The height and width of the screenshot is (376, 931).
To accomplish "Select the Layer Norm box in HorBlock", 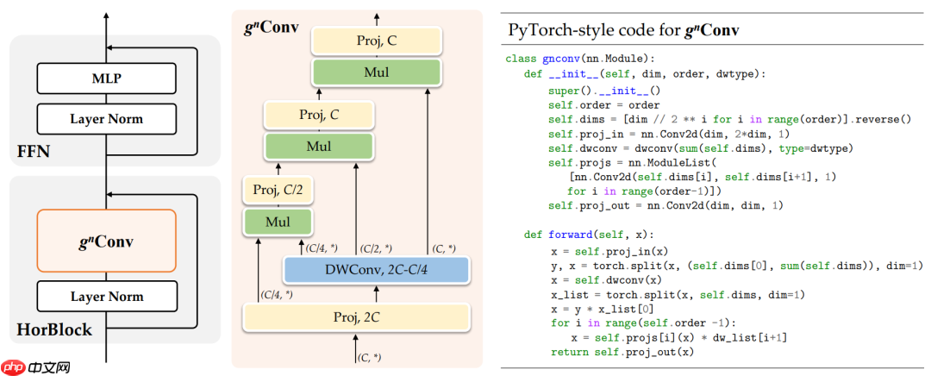I will point(106,297).
